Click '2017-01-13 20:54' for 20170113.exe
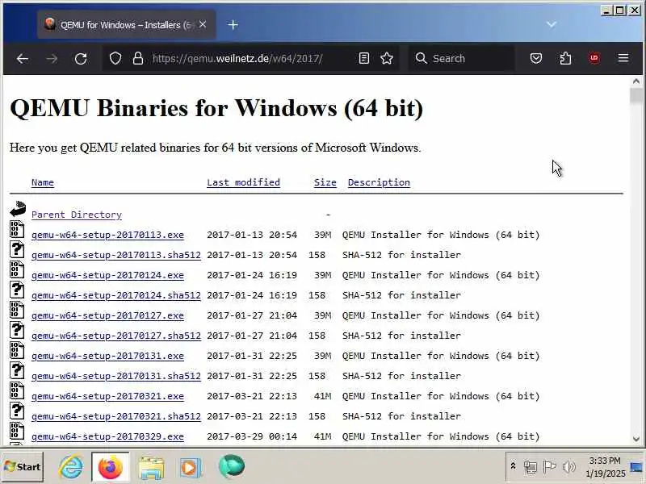The height and width of the screenshot is (484, 646). pos(252,235)
